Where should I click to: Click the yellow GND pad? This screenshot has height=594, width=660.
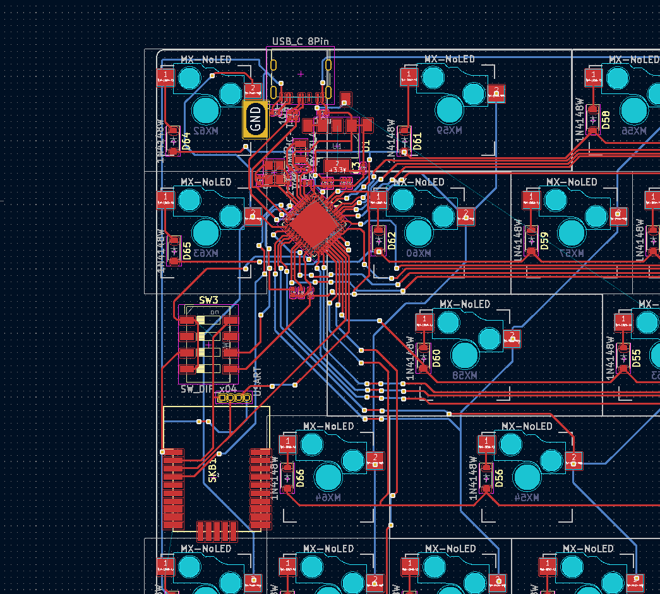[256, 119]
